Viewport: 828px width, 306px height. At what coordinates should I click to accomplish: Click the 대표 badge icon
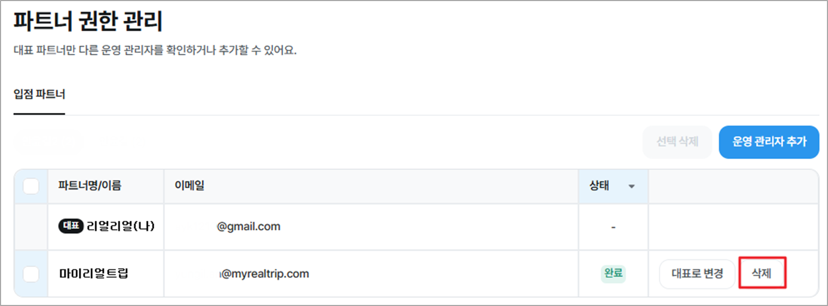pyautogui.click(x=71, y=227)
